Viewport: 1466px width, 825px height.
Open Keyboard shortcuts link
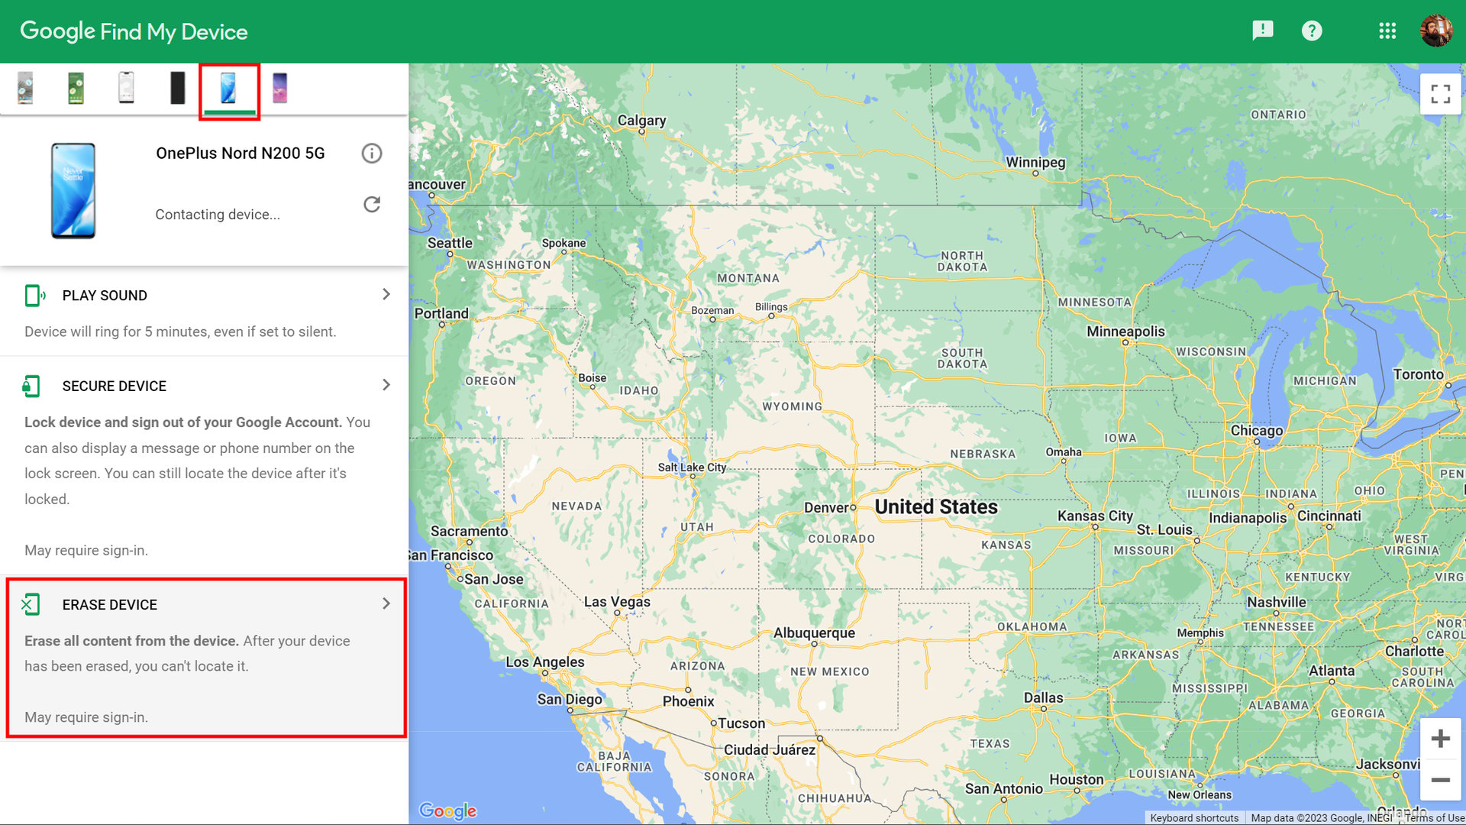click(x=1194, y=818)
